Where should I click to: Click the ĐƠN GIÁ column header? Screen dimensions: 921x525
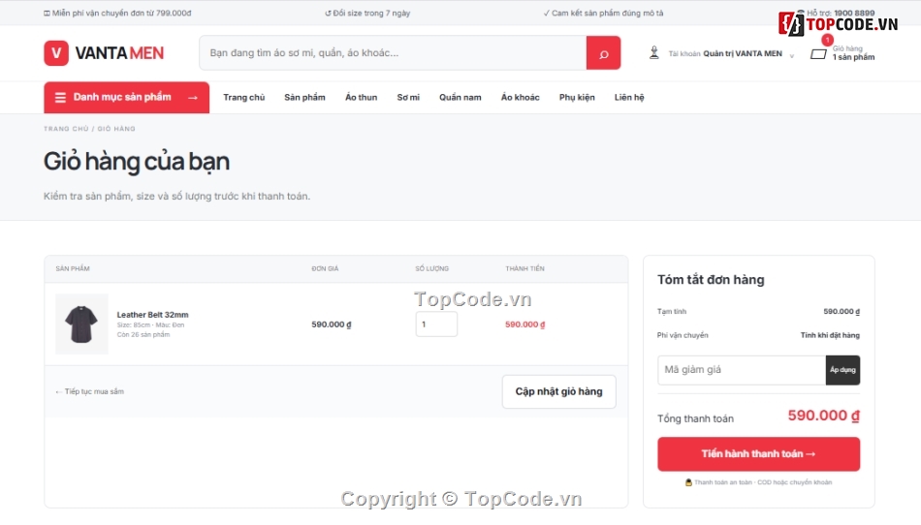[325, 268]
